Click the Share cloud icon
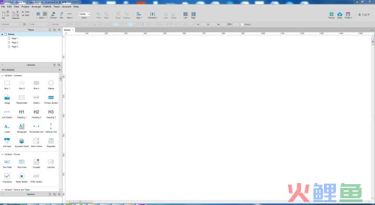Image resolution: width=375 pixels, height=205 pixels. tap(340, 15)
